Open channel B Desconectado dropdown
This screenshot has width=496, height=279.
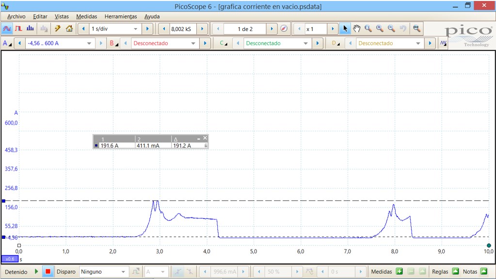pyautogui.click(x=193, y=43)
